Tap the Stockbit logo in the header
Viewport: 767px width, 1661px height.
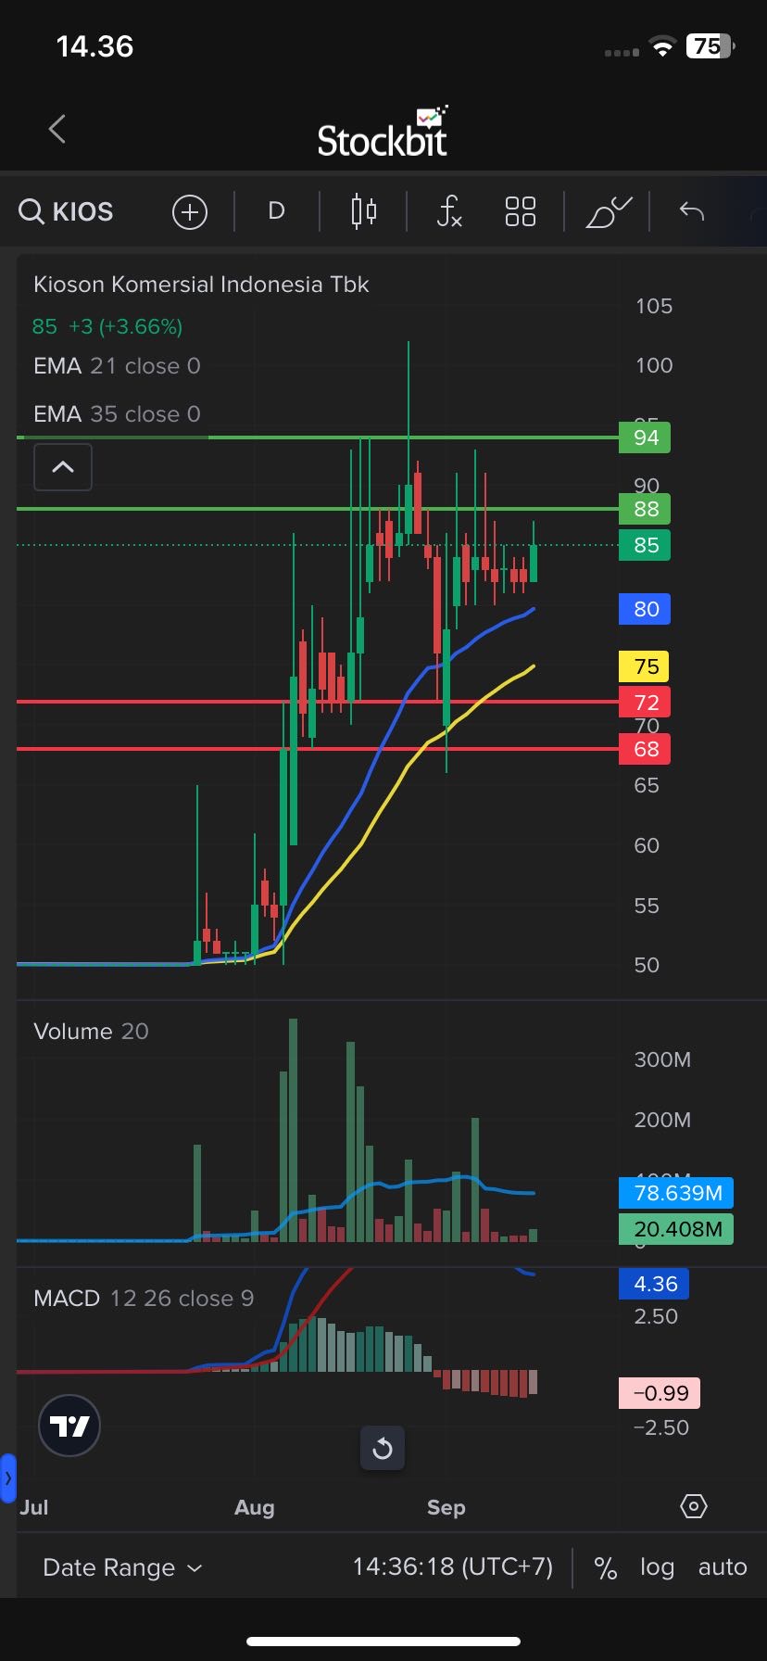383,132
